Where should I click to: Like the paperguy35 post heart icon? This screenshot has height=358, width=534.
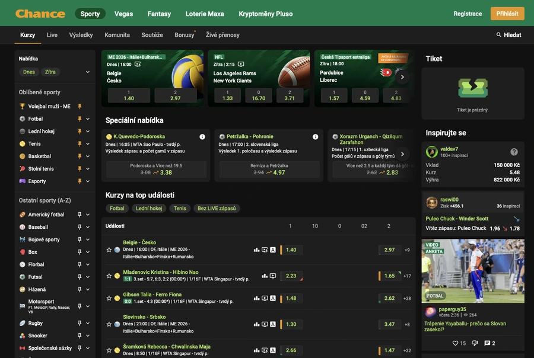(455, 343)
